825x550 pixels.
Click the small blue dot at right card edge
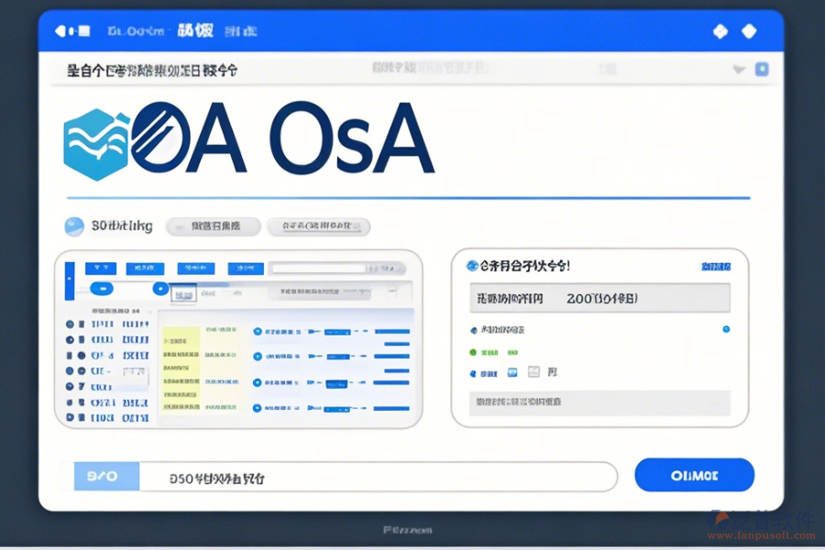coord(726,329)
